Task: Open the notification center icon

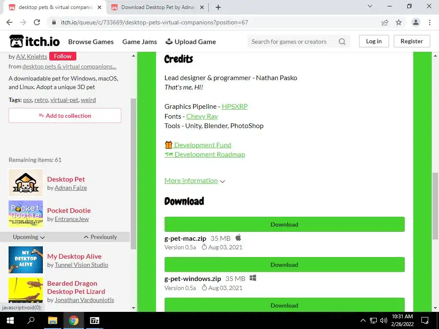Action: (x=425, y=320)
